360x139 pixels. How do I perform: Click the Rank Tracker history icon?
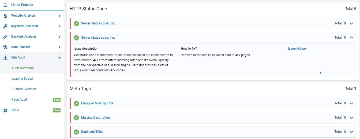click(x=5, y=47)
